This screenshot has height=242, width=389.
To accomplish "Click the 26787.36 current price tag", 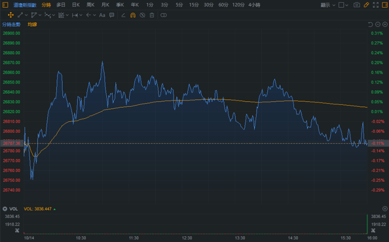I will (x=12, y=143).
